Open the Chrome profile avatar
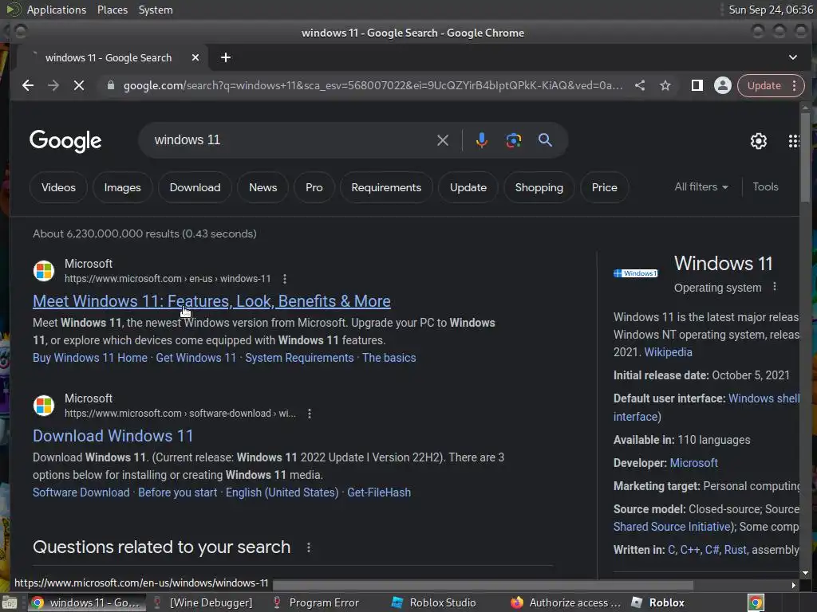Screen dimensions: 817x612 722,85
